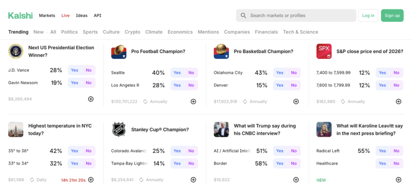Viewport: 416px width, 193px height.
Task: Click the presidential seal market icon
Action: click(x=16, y=51)
